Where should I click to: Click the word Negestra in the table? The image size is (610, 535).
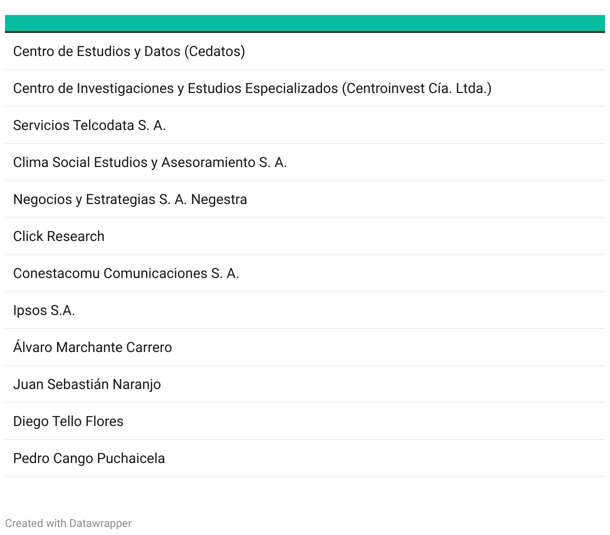(x=219, y=199)
